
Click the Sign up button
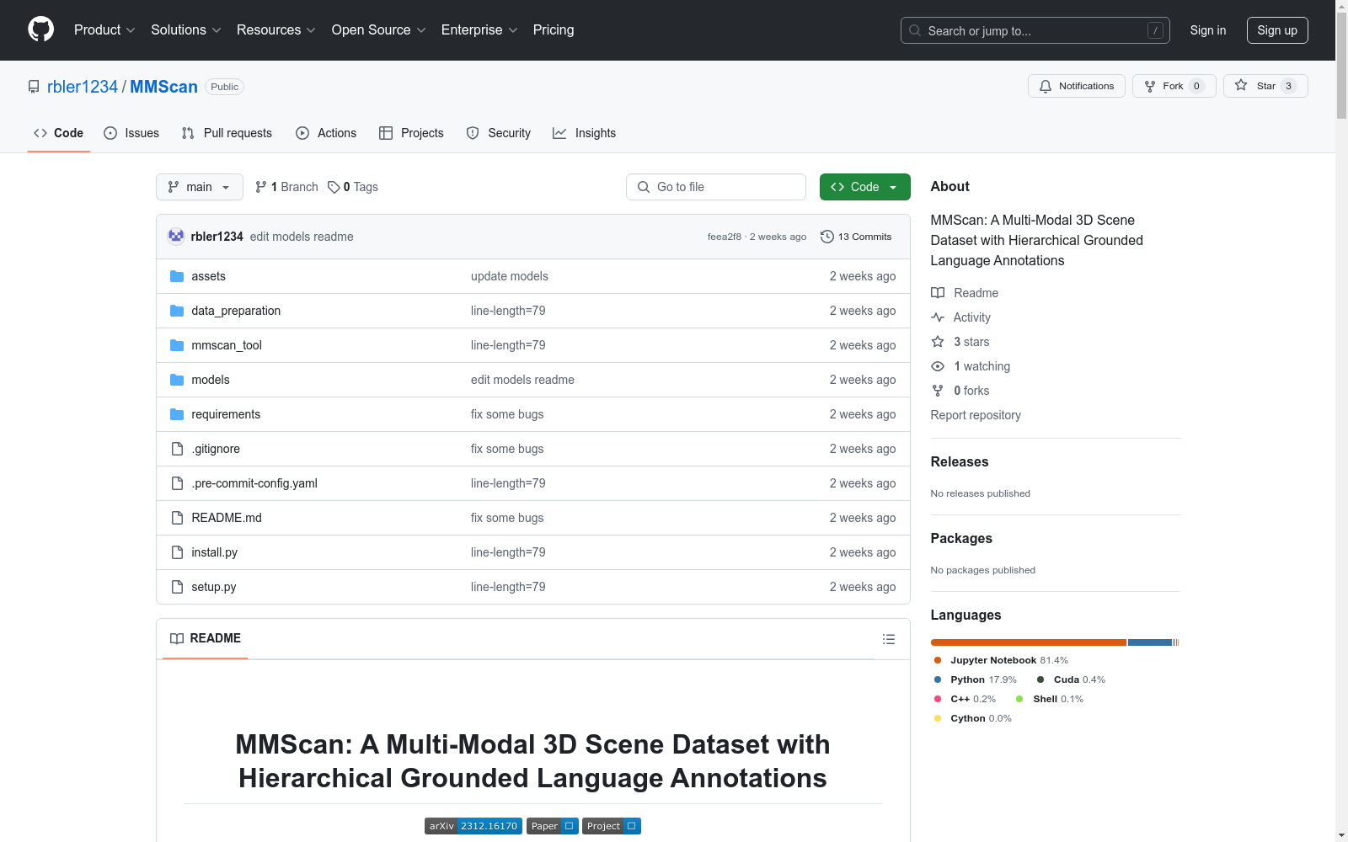[1276, 30]
